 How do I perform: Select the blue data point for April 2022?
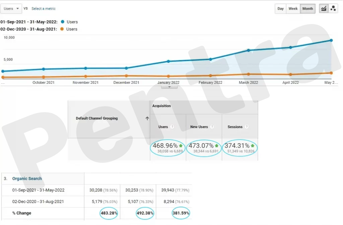point(290,47)
